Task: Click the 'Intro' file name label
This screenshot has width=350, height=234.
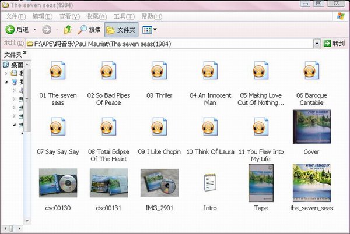Action: [210, 208]
